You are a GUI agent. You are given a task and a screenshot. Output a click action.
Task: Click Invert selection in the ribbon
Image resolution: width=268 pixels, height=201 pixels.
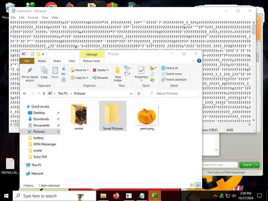174,80
